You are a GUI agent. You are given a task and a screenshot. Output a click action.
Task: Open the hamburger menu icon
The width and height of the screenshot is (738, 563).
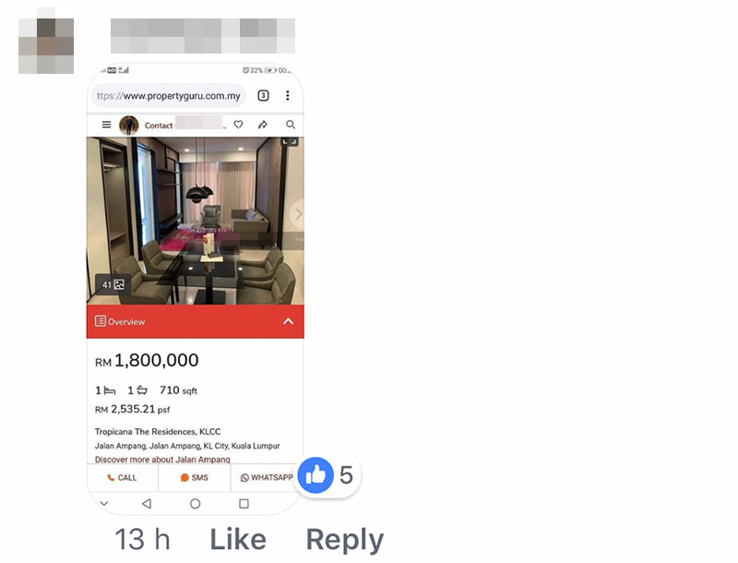[106, 125]
